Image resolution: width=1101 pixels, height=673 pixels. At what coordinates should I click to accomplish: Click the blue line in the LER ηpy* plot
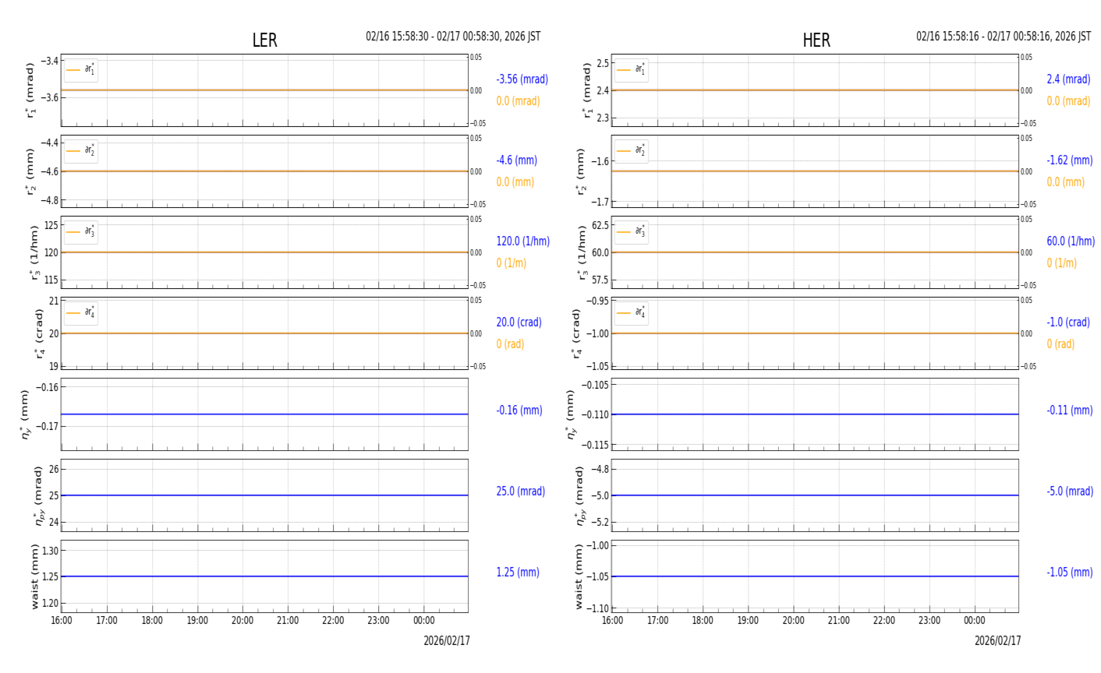[x=264, y=495]
